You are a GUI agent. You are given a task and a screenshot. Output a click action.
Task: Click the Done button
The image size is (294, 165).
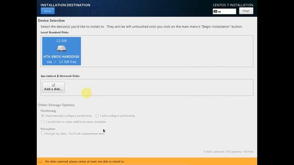[x=48, y=11]
